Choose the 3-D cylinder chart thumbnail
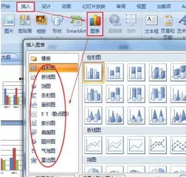Screen dimensions: 186x177 pyautogui.click(x=158, y=94)
